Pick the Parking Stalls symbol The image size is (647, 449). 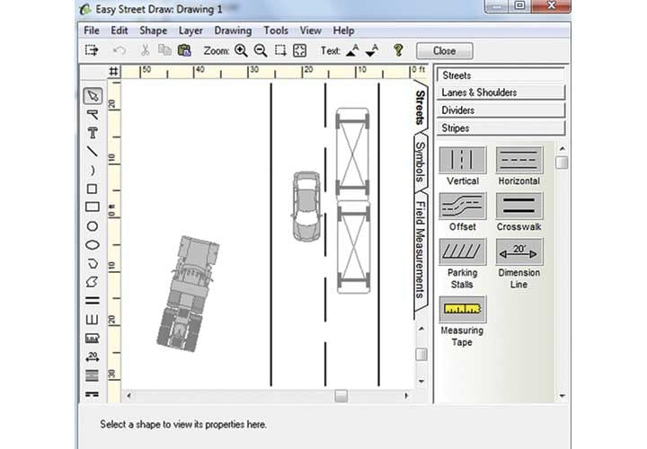(462, 252)
